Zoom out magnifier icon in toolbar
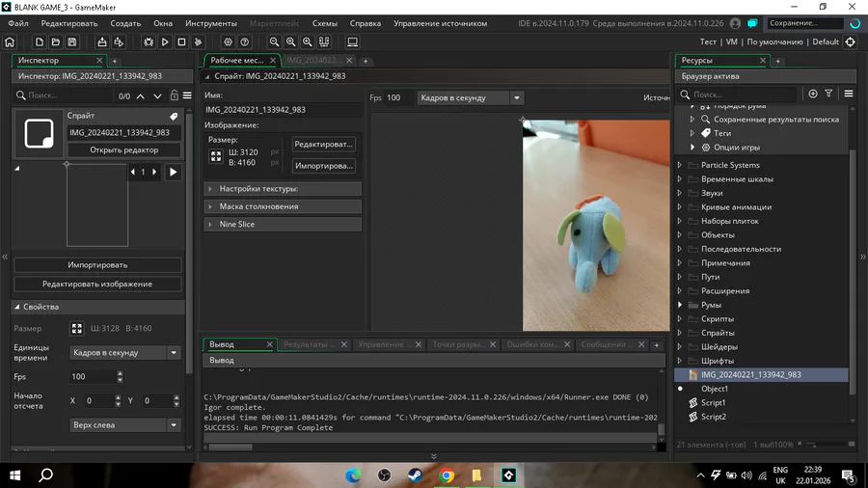The image size is (868, 488). (274, 42)
